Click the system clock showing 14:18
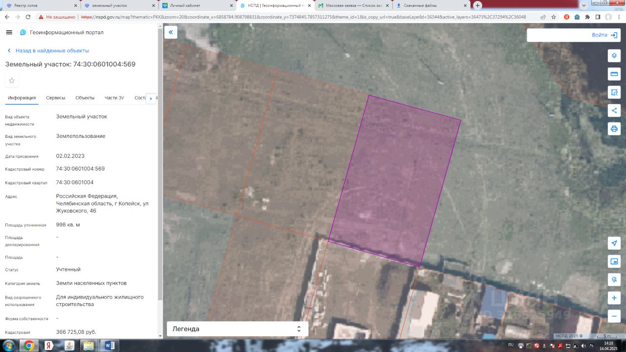Screen dimensions: 626x352 (x=608, y=343)
